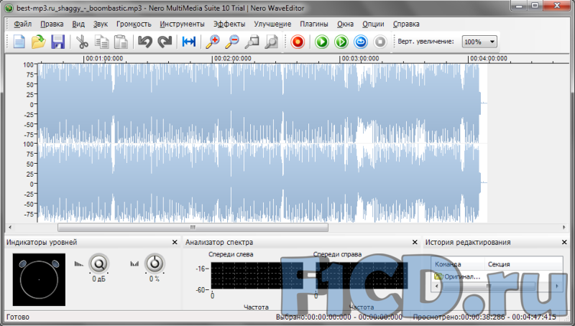
Task: Stop playback with gray stop button
Action: (380, 42)
